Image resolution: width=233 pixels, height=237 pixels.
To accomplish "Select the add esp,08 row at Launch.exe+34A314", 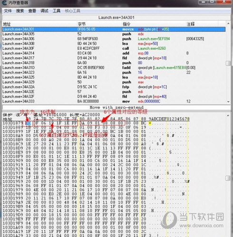I will coord(114,53).
